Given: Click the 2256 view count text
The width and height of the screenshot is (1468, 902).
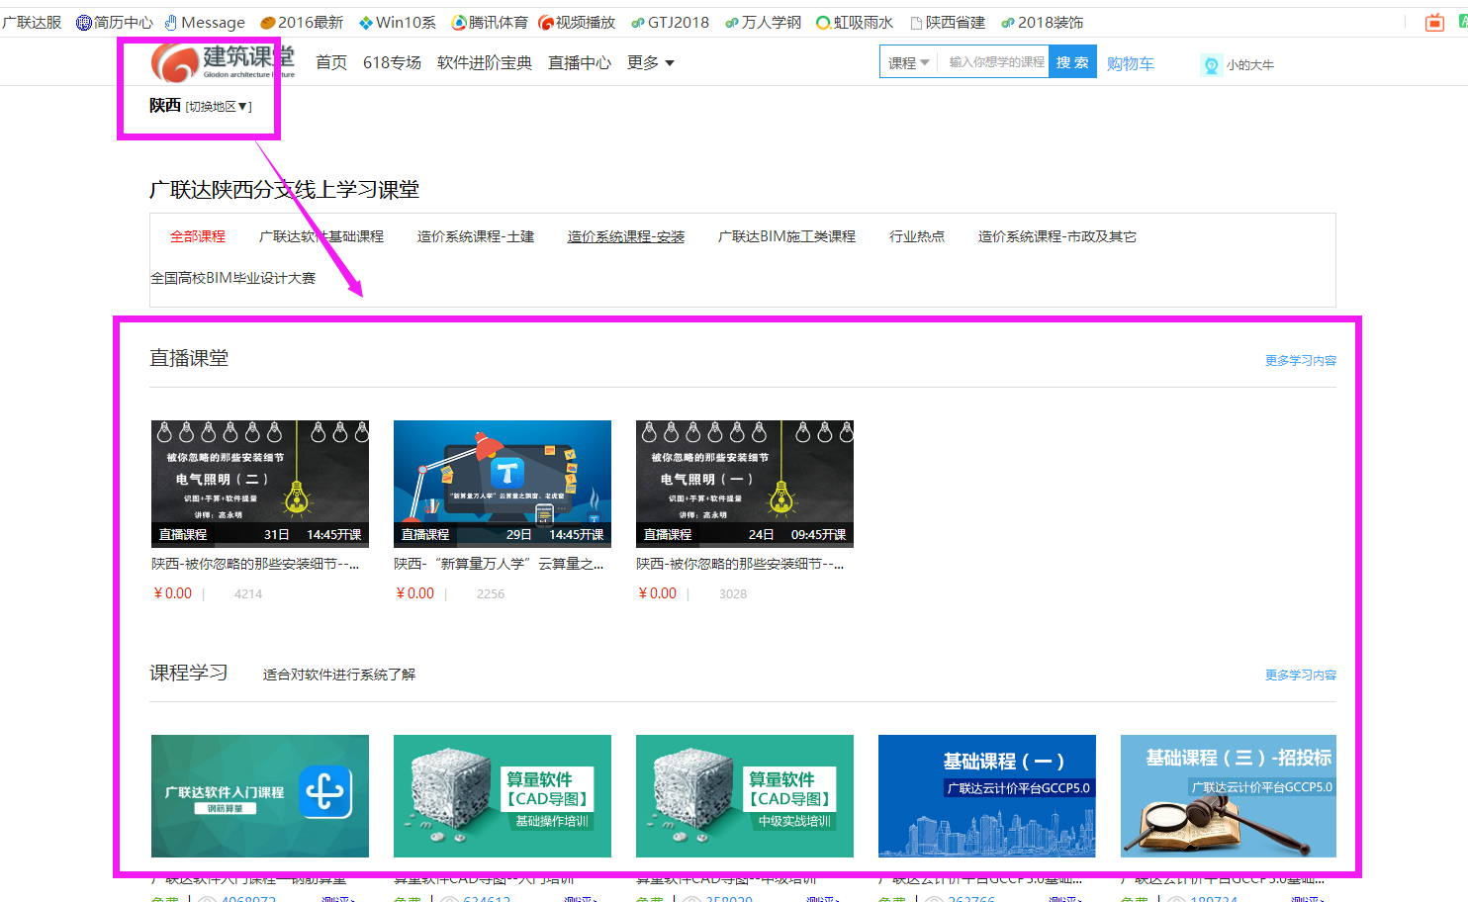Looking at the screenshot, I should coord(491,594).
